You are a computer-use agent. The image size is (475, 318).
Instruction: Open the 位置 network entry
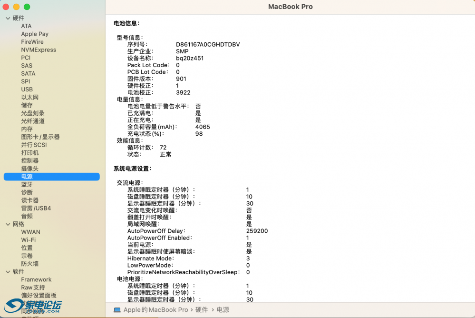27,248
